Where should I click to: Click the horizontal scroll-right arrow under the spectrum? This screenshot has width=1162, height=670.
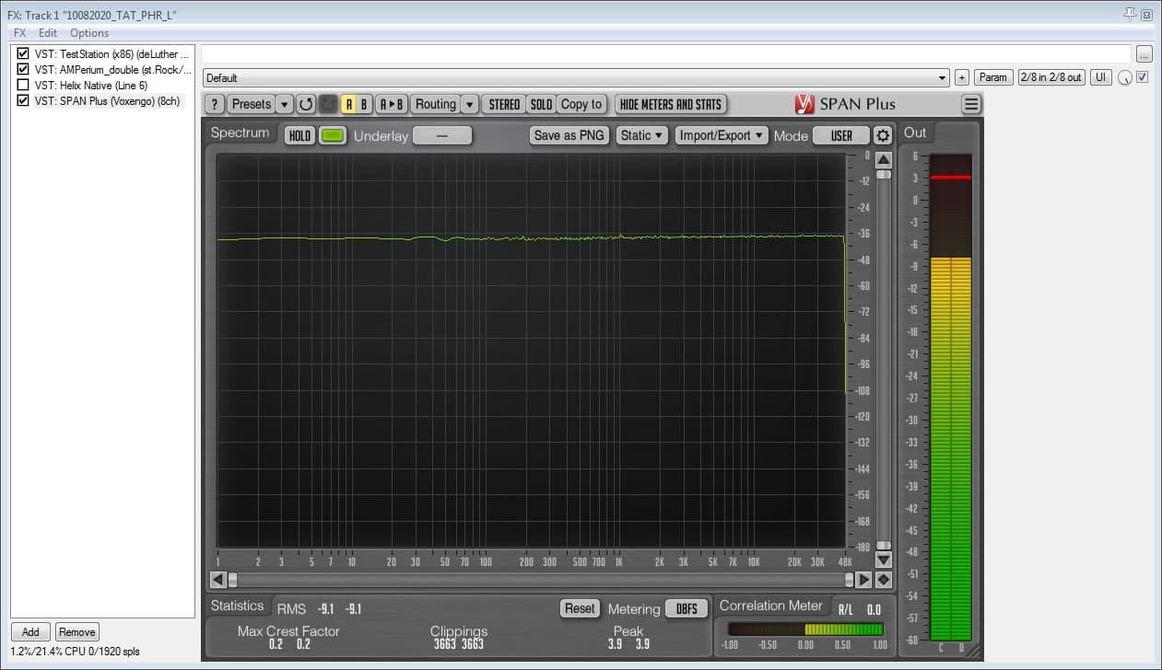(863, 580)
